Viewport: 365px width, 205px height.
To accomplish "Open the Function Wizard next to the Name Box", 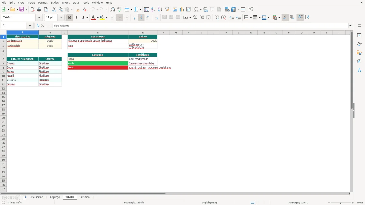I will [38, 26].
